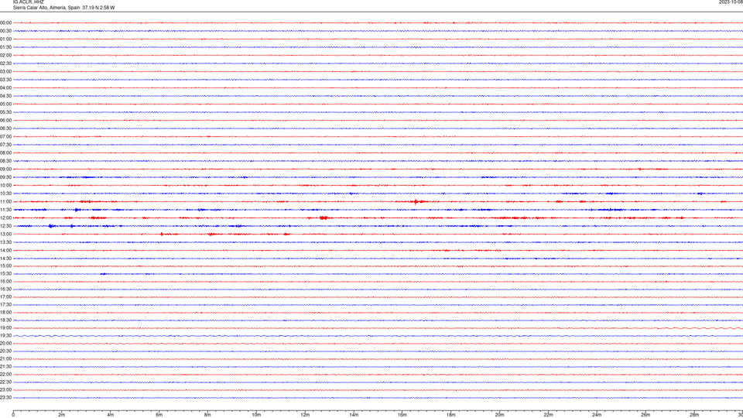743x418 pixels.
Task: Select the 20:00 trace time label
Action: click(5, 344)
